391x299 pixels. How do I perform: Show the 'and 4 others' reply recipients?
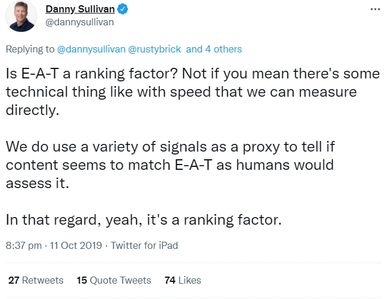[x=214, y=49]
